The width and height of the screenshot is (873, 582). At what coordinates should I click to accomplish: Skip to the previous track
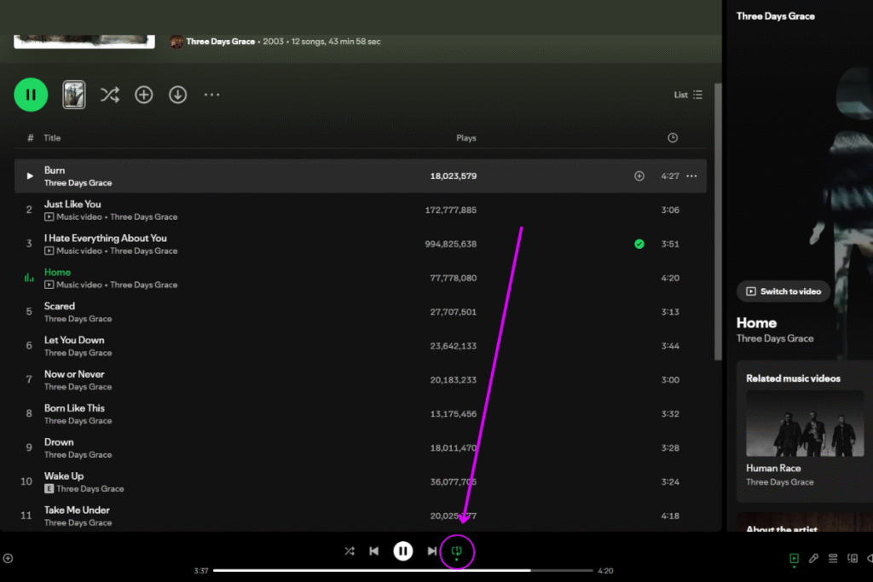(x=374, y=550)
